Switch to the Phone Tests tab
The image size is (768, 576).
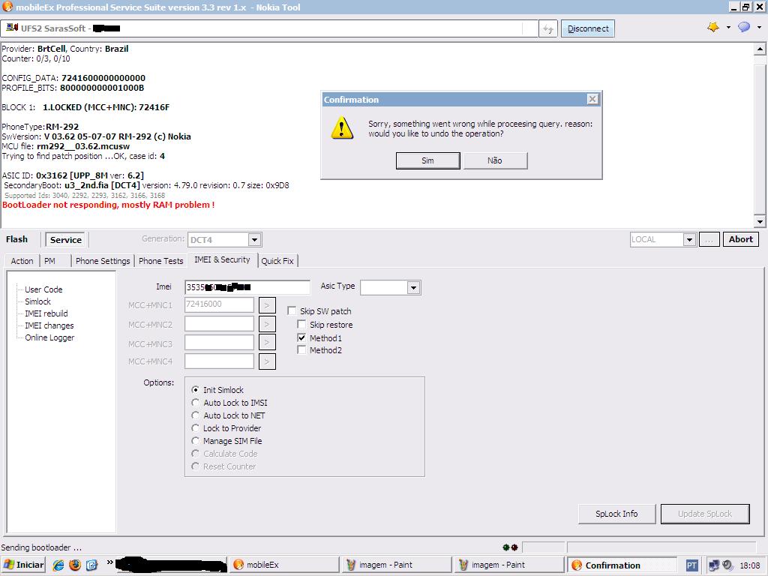pos(160,261)
